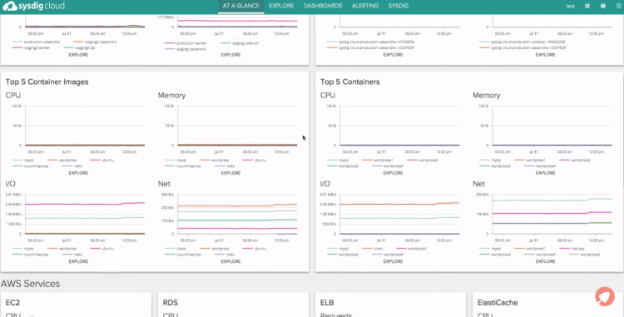Screen dimensions: 624x317
Task: Open the SYSDIG tab
Action: click(x=399, y=6)
